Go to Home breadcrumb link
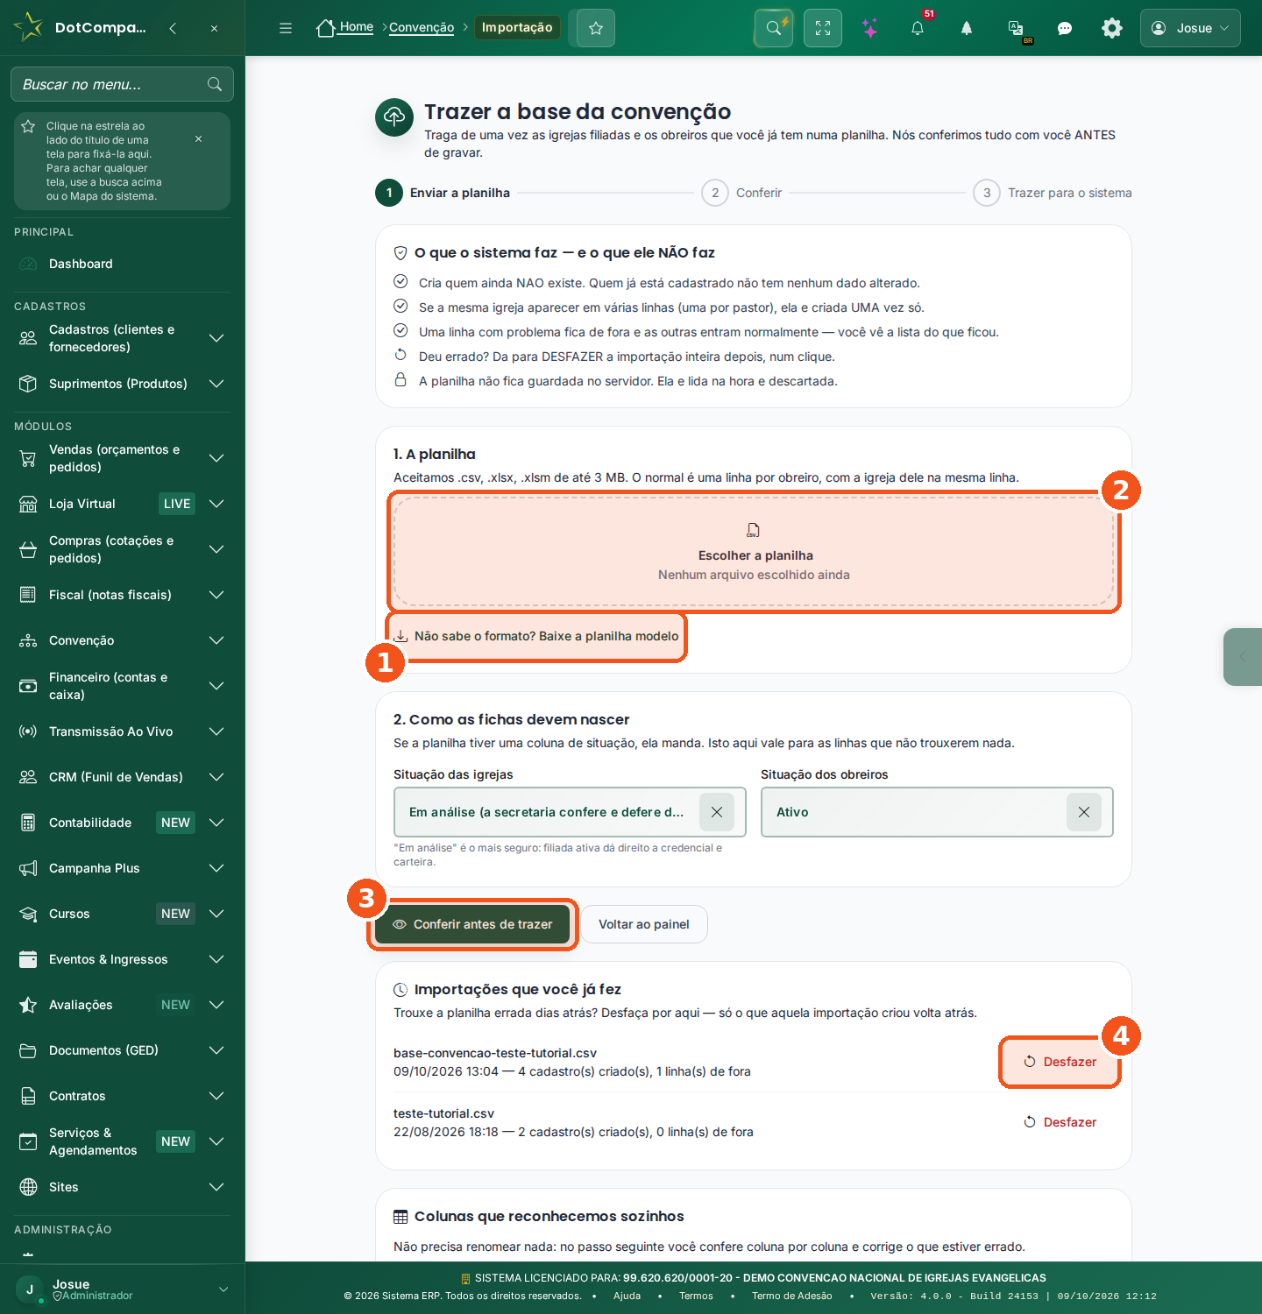This screenshot has width=1262, height=1314. (x=345, y=27)
